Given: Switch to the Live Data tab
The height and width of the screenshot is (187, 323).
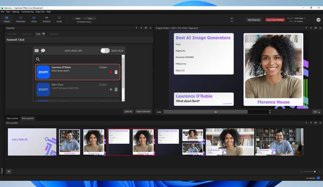Looking at the screenshot, I should pyautogui.click(x=12, y=34).
